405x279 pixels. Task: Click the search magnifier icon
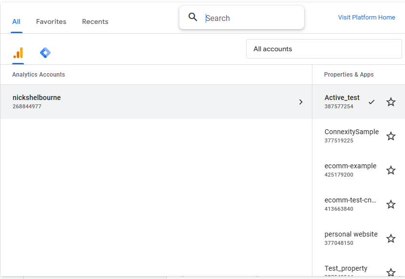pyautogui.click(x=193, y=17)
